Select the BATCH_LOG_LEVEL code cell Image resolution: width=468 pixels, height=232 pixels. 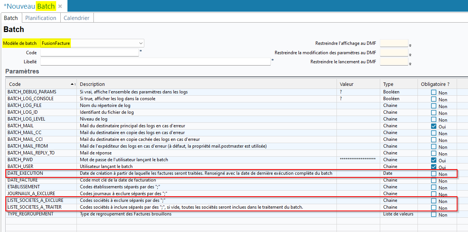point(41,119)
